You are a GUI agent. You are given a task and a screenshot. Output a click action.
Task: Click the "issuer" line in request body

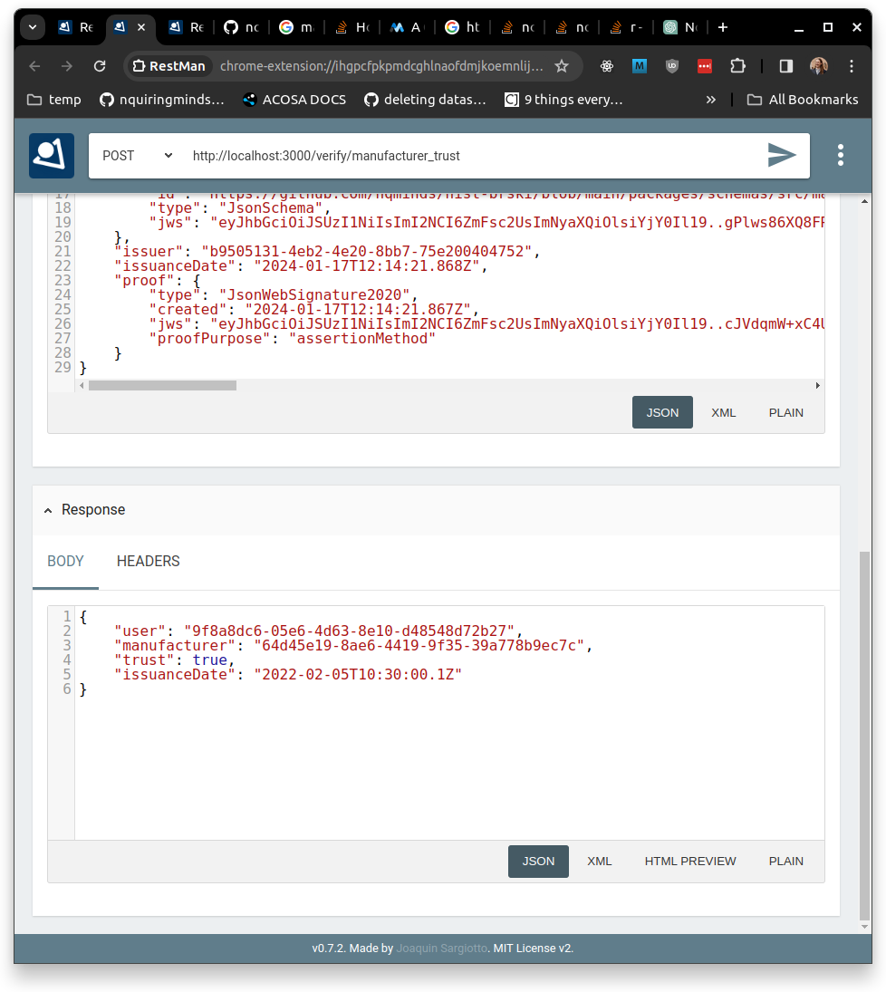(x=327, y=251)
